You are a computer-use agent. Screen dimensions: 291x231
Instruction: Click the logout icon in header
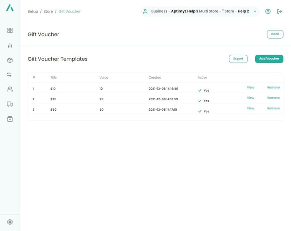(280, 11)
